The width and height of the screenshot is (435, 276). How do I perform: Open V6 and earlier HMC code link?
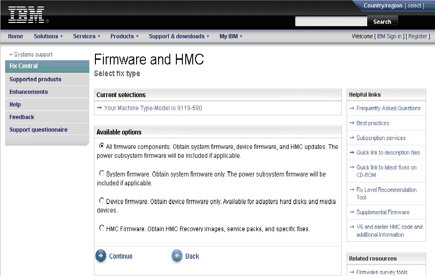[x=390, y=231]
